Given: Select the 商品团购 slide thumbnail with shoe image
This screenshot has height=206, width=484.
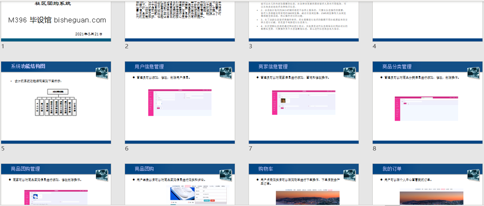Looking at the screenshot, I should (180, 184).
